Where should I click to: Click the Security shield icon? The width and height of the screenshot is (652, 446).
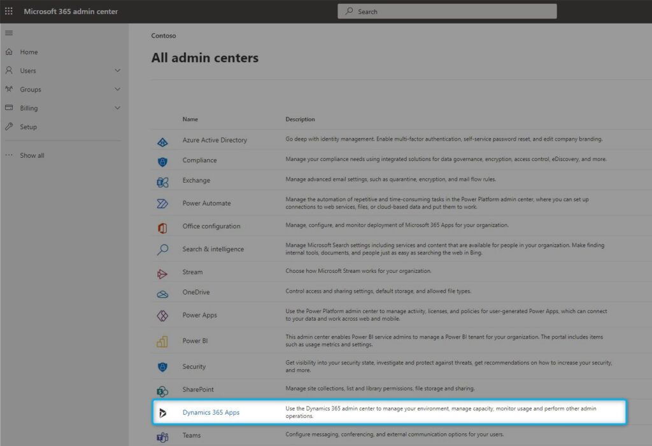(164, 366)
